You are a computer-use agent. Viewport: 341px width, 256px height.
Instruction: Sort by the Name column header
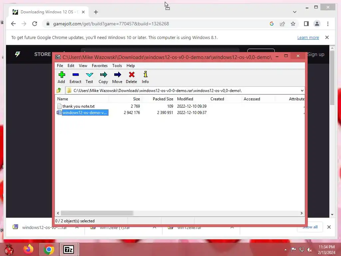pyautogui.click(x=82, y=99)
